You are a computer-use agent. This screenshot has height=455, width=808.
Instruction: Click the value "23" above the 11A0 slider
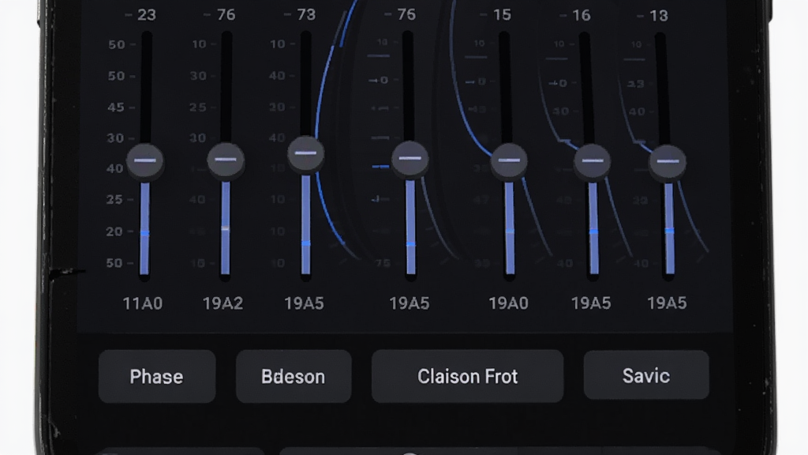coord(147,15)
